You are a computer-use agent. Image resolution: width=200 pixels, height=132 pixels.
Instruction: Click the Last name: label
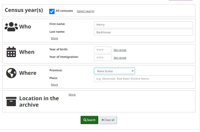click(x=57, y=32)
